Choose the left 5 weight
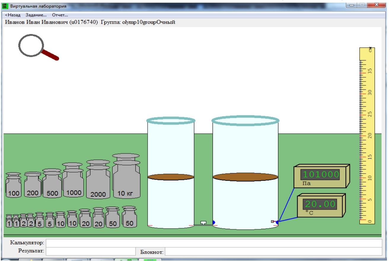This screenshot has height=262, width=389. click(40, 220)
